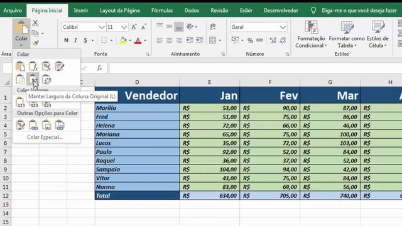The width and height of the screenshot is (402, 226).
Task: Choose Transpose paste icon
Action: (x=46, y=80)
